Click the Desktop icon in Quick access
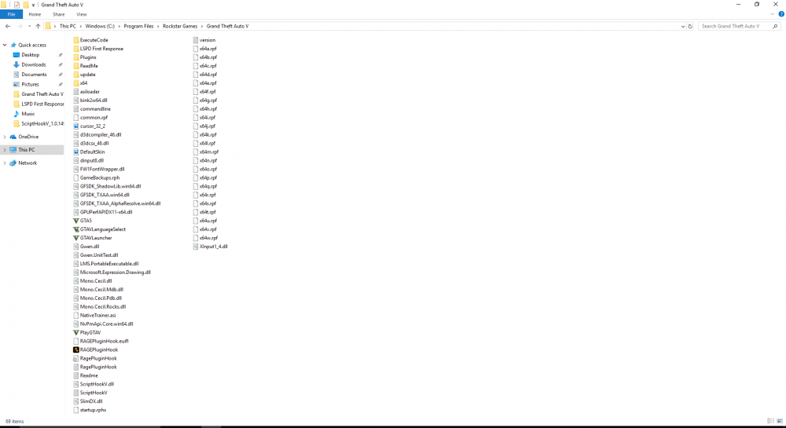The image size is (786, 428). tap(17, 54)
